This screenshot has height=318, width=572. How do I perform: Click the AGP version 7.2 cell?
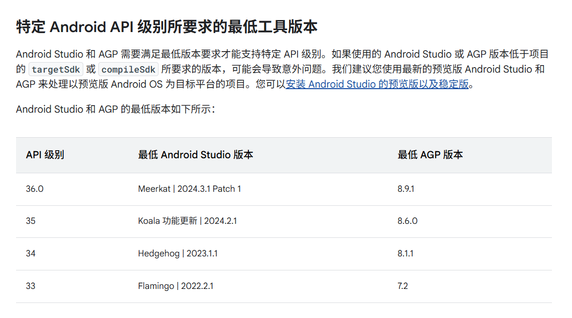[402, 286]
